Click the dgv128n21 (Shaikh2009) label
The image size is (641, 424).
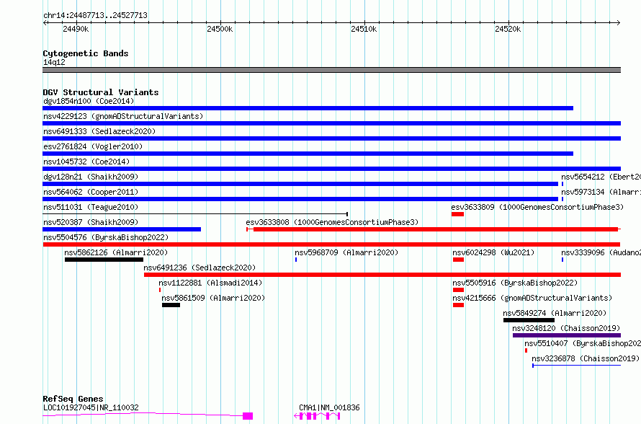(91, 177)
